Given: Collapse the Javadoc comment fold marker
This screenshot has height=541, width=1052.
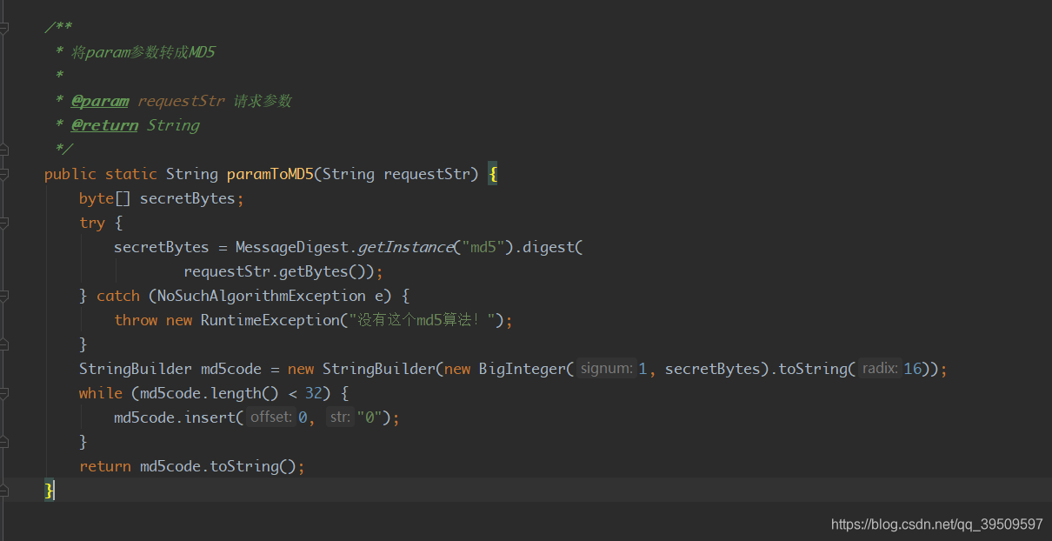Looking at the screenshot, I should (4, 29).
